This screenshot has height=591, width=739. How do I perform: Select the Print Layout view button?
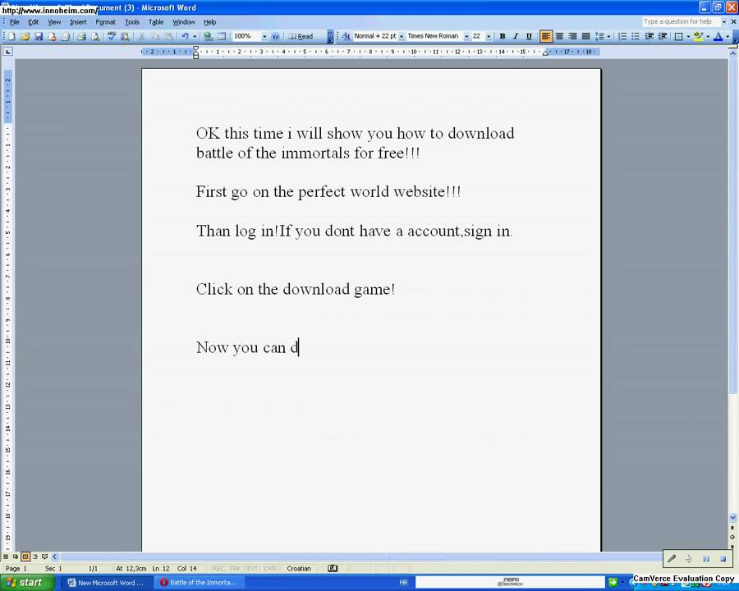25,557
